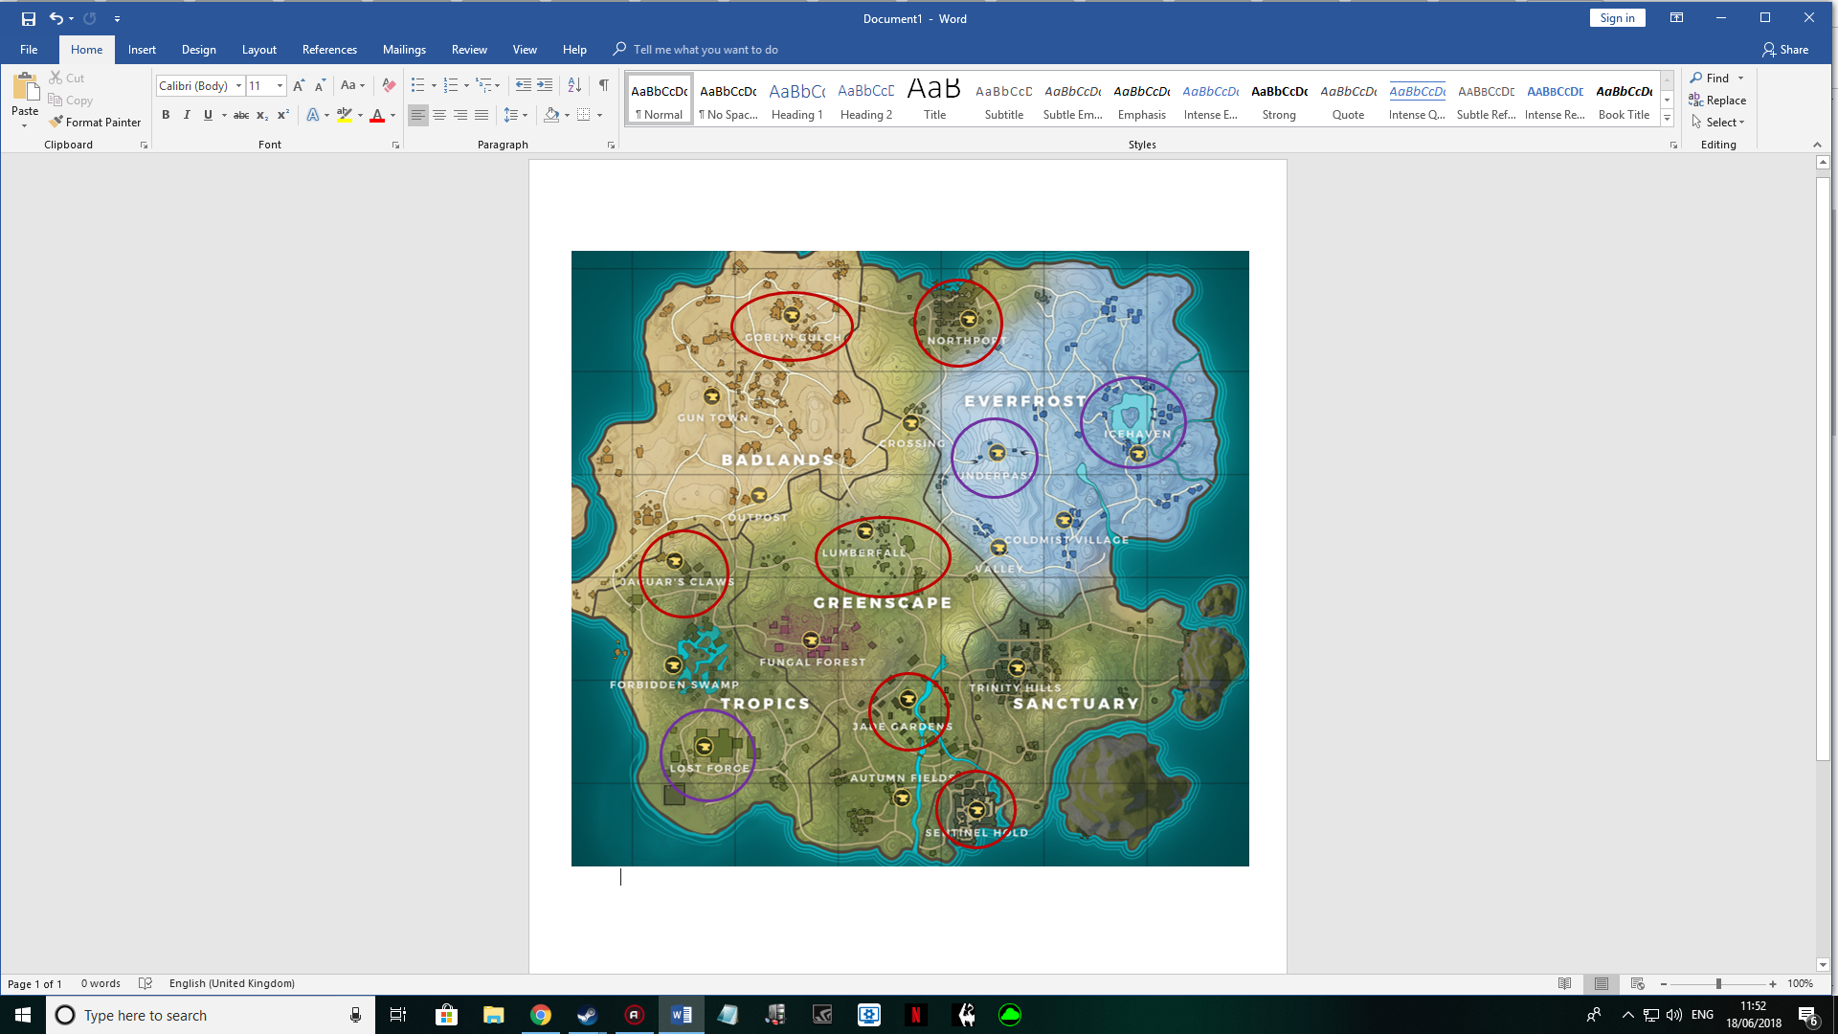Toggle Italic text formatting
Screen dimensions: 1838x1034
pyautogui.click(x=187, y=115)
